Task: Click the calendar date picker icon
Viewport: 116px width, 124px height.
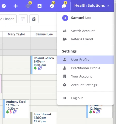Action: [34, 19]
